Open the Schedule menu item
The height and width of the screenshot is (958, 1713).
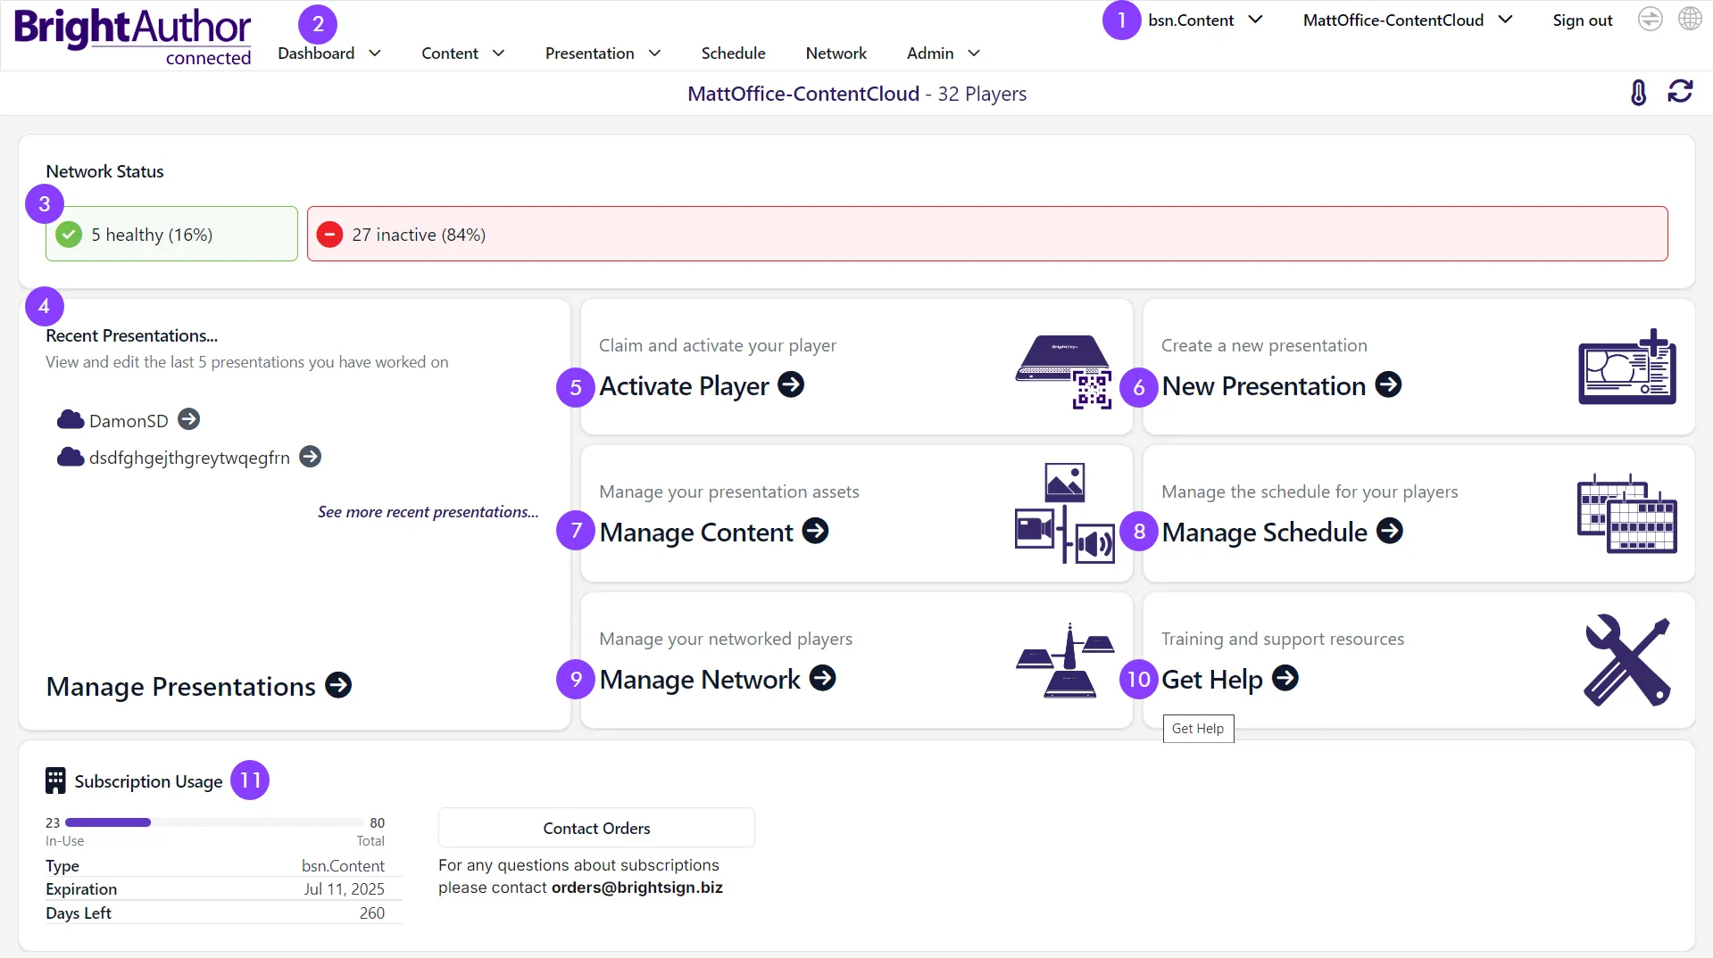point(733,54)
